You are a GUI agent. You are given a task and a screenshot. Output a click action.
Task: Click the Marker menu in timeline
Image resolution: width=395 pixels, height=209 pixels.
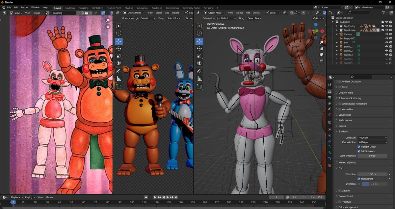point(49,197)
